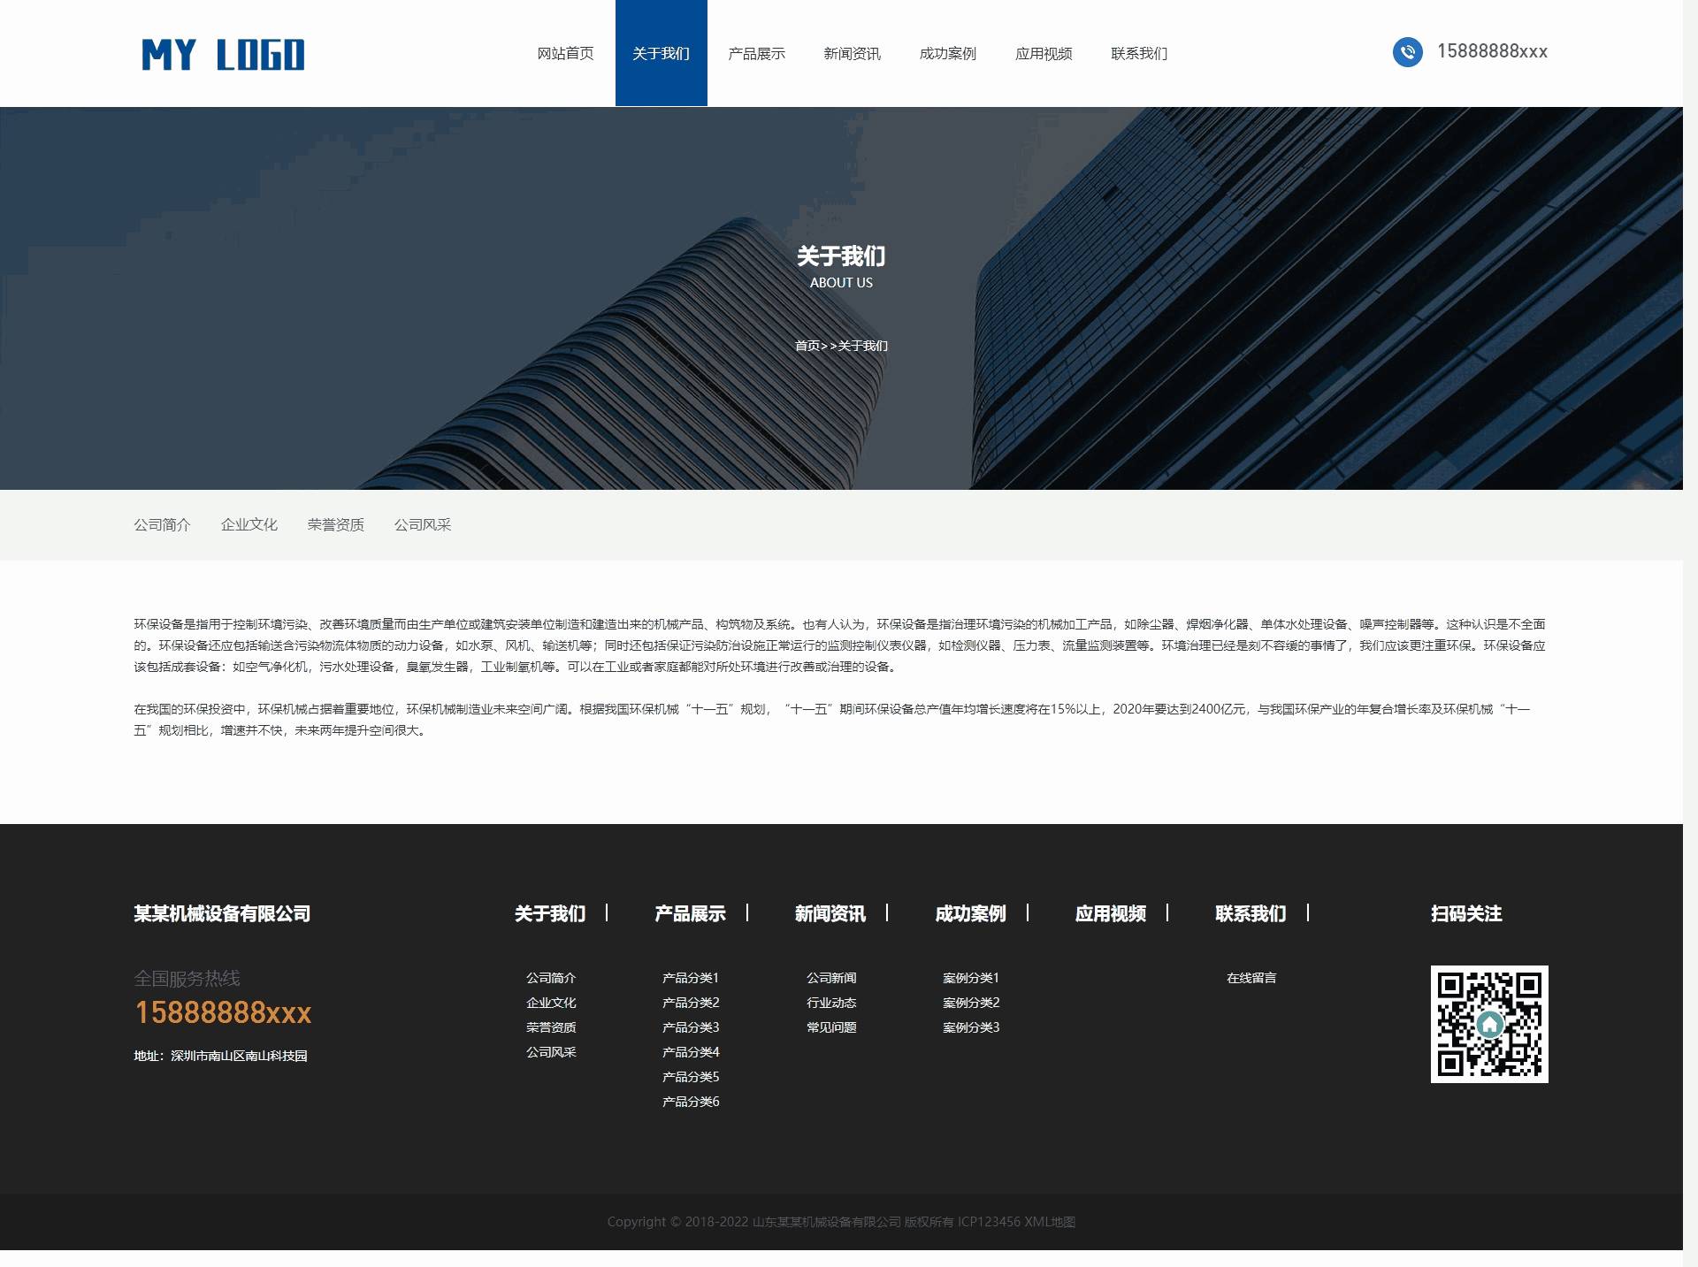Click the MY LOGO site logo
The height and width of the screenshot is (1267, 1698).
click(x=223, y=55)
